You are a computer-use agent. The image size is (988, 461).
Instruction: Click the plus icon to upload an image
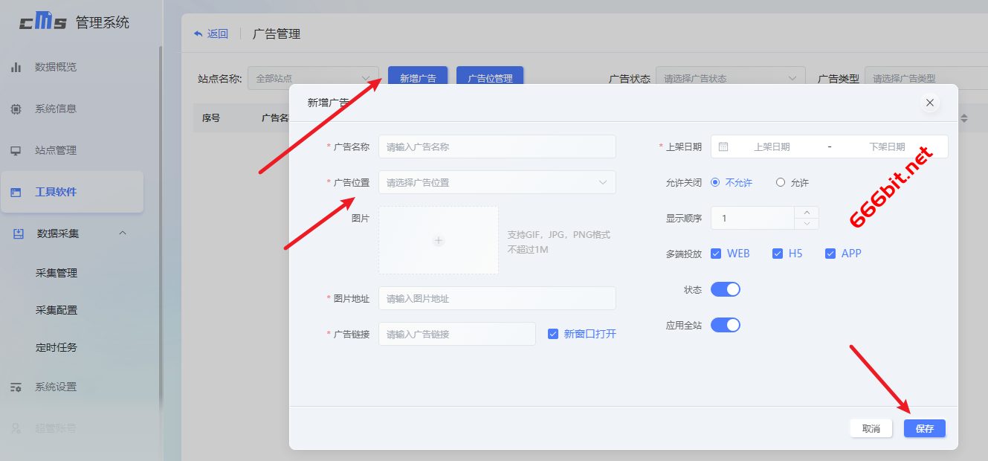coord(438,240)
